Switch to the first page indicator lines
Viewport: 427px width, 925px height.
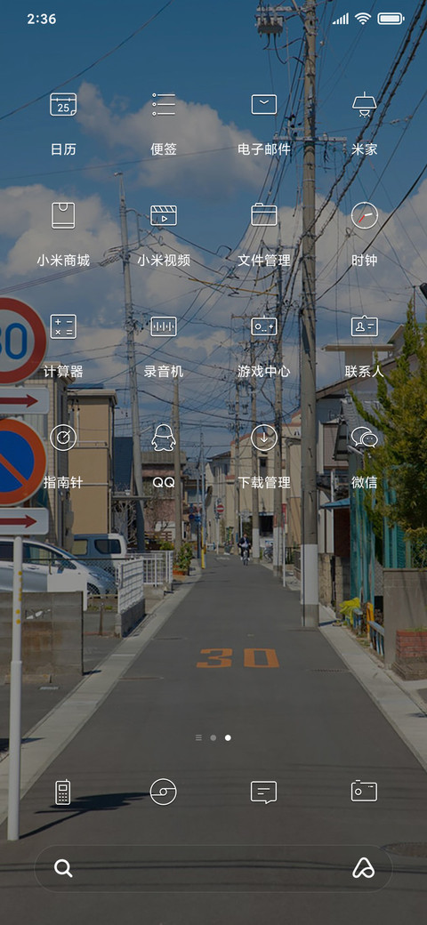pos(198,737)
